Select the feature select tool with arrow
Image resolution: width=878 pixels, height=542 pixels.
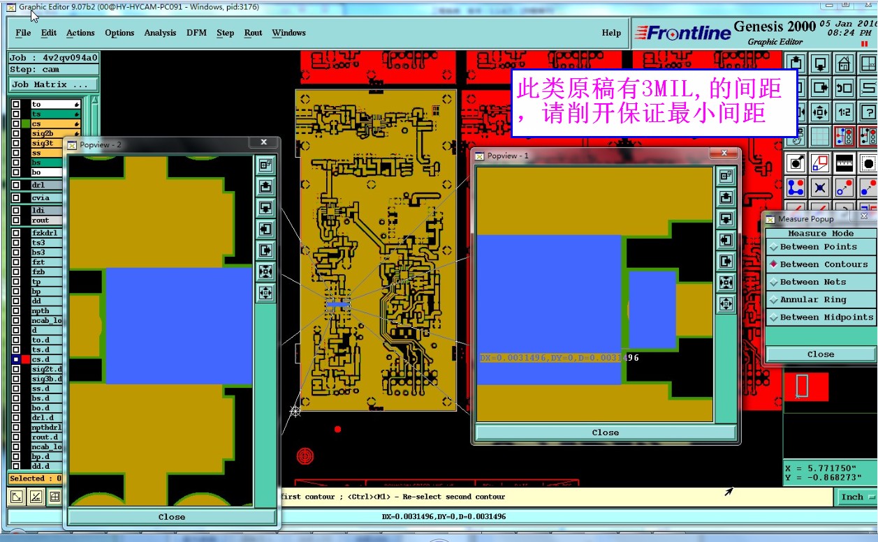coord(796,163)
